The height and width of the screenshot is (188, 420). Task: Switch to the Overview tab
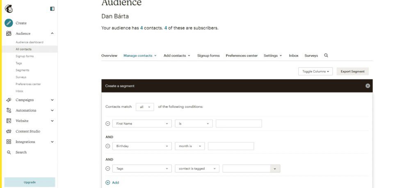[x=109, y=56]
